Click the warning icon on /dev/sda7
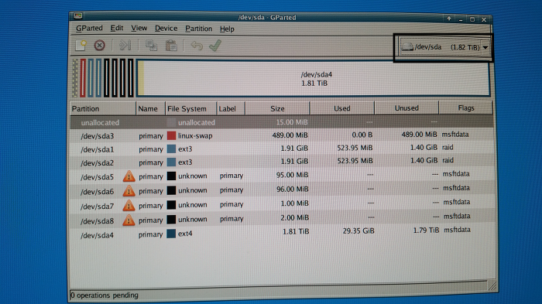The image size is (542, 304). [x=129, y=206]
